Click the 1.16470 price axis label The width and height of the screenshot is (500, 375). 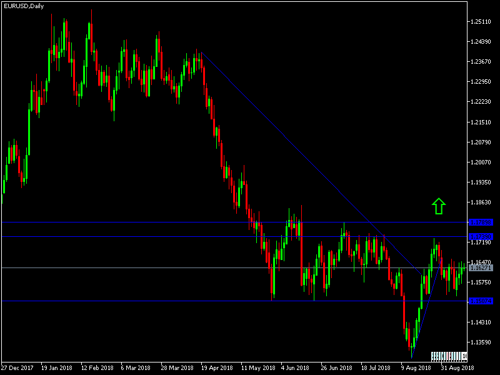[481, 262]
